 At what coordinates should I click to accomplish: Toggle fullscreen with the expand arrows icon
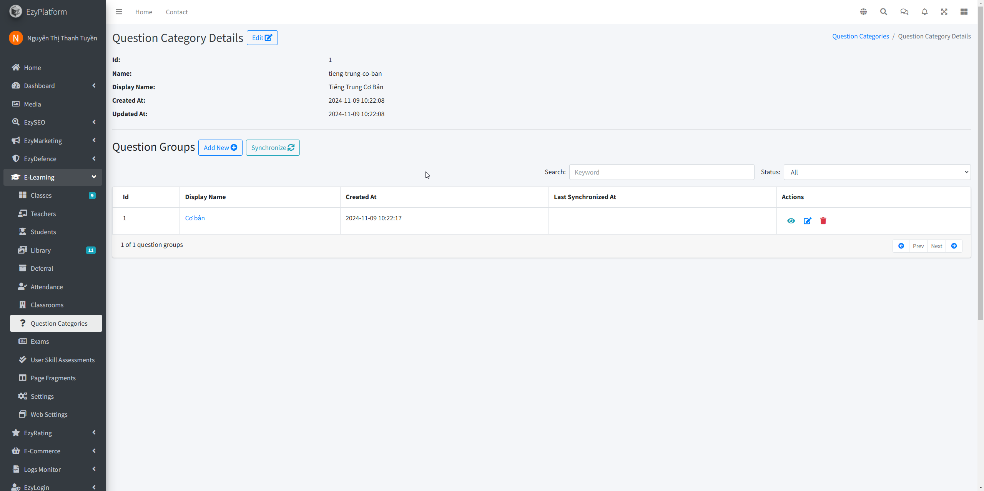[944, 12]
